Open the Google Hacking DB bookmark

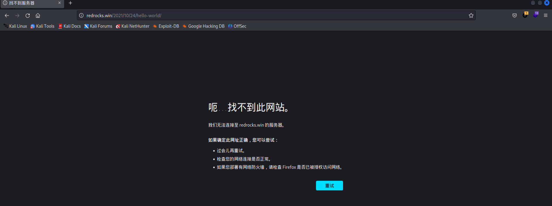tap(204, 26)
